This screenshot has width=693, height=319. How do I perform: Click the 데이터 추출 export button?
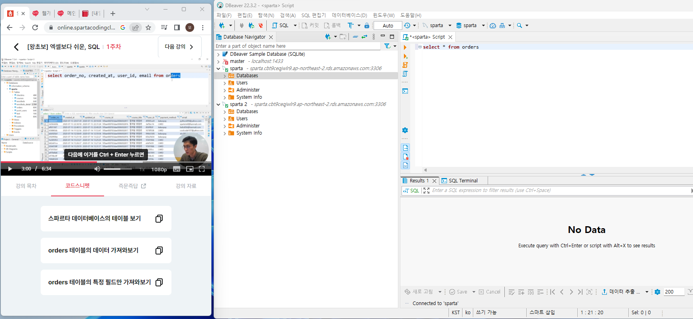coord(621,292)
